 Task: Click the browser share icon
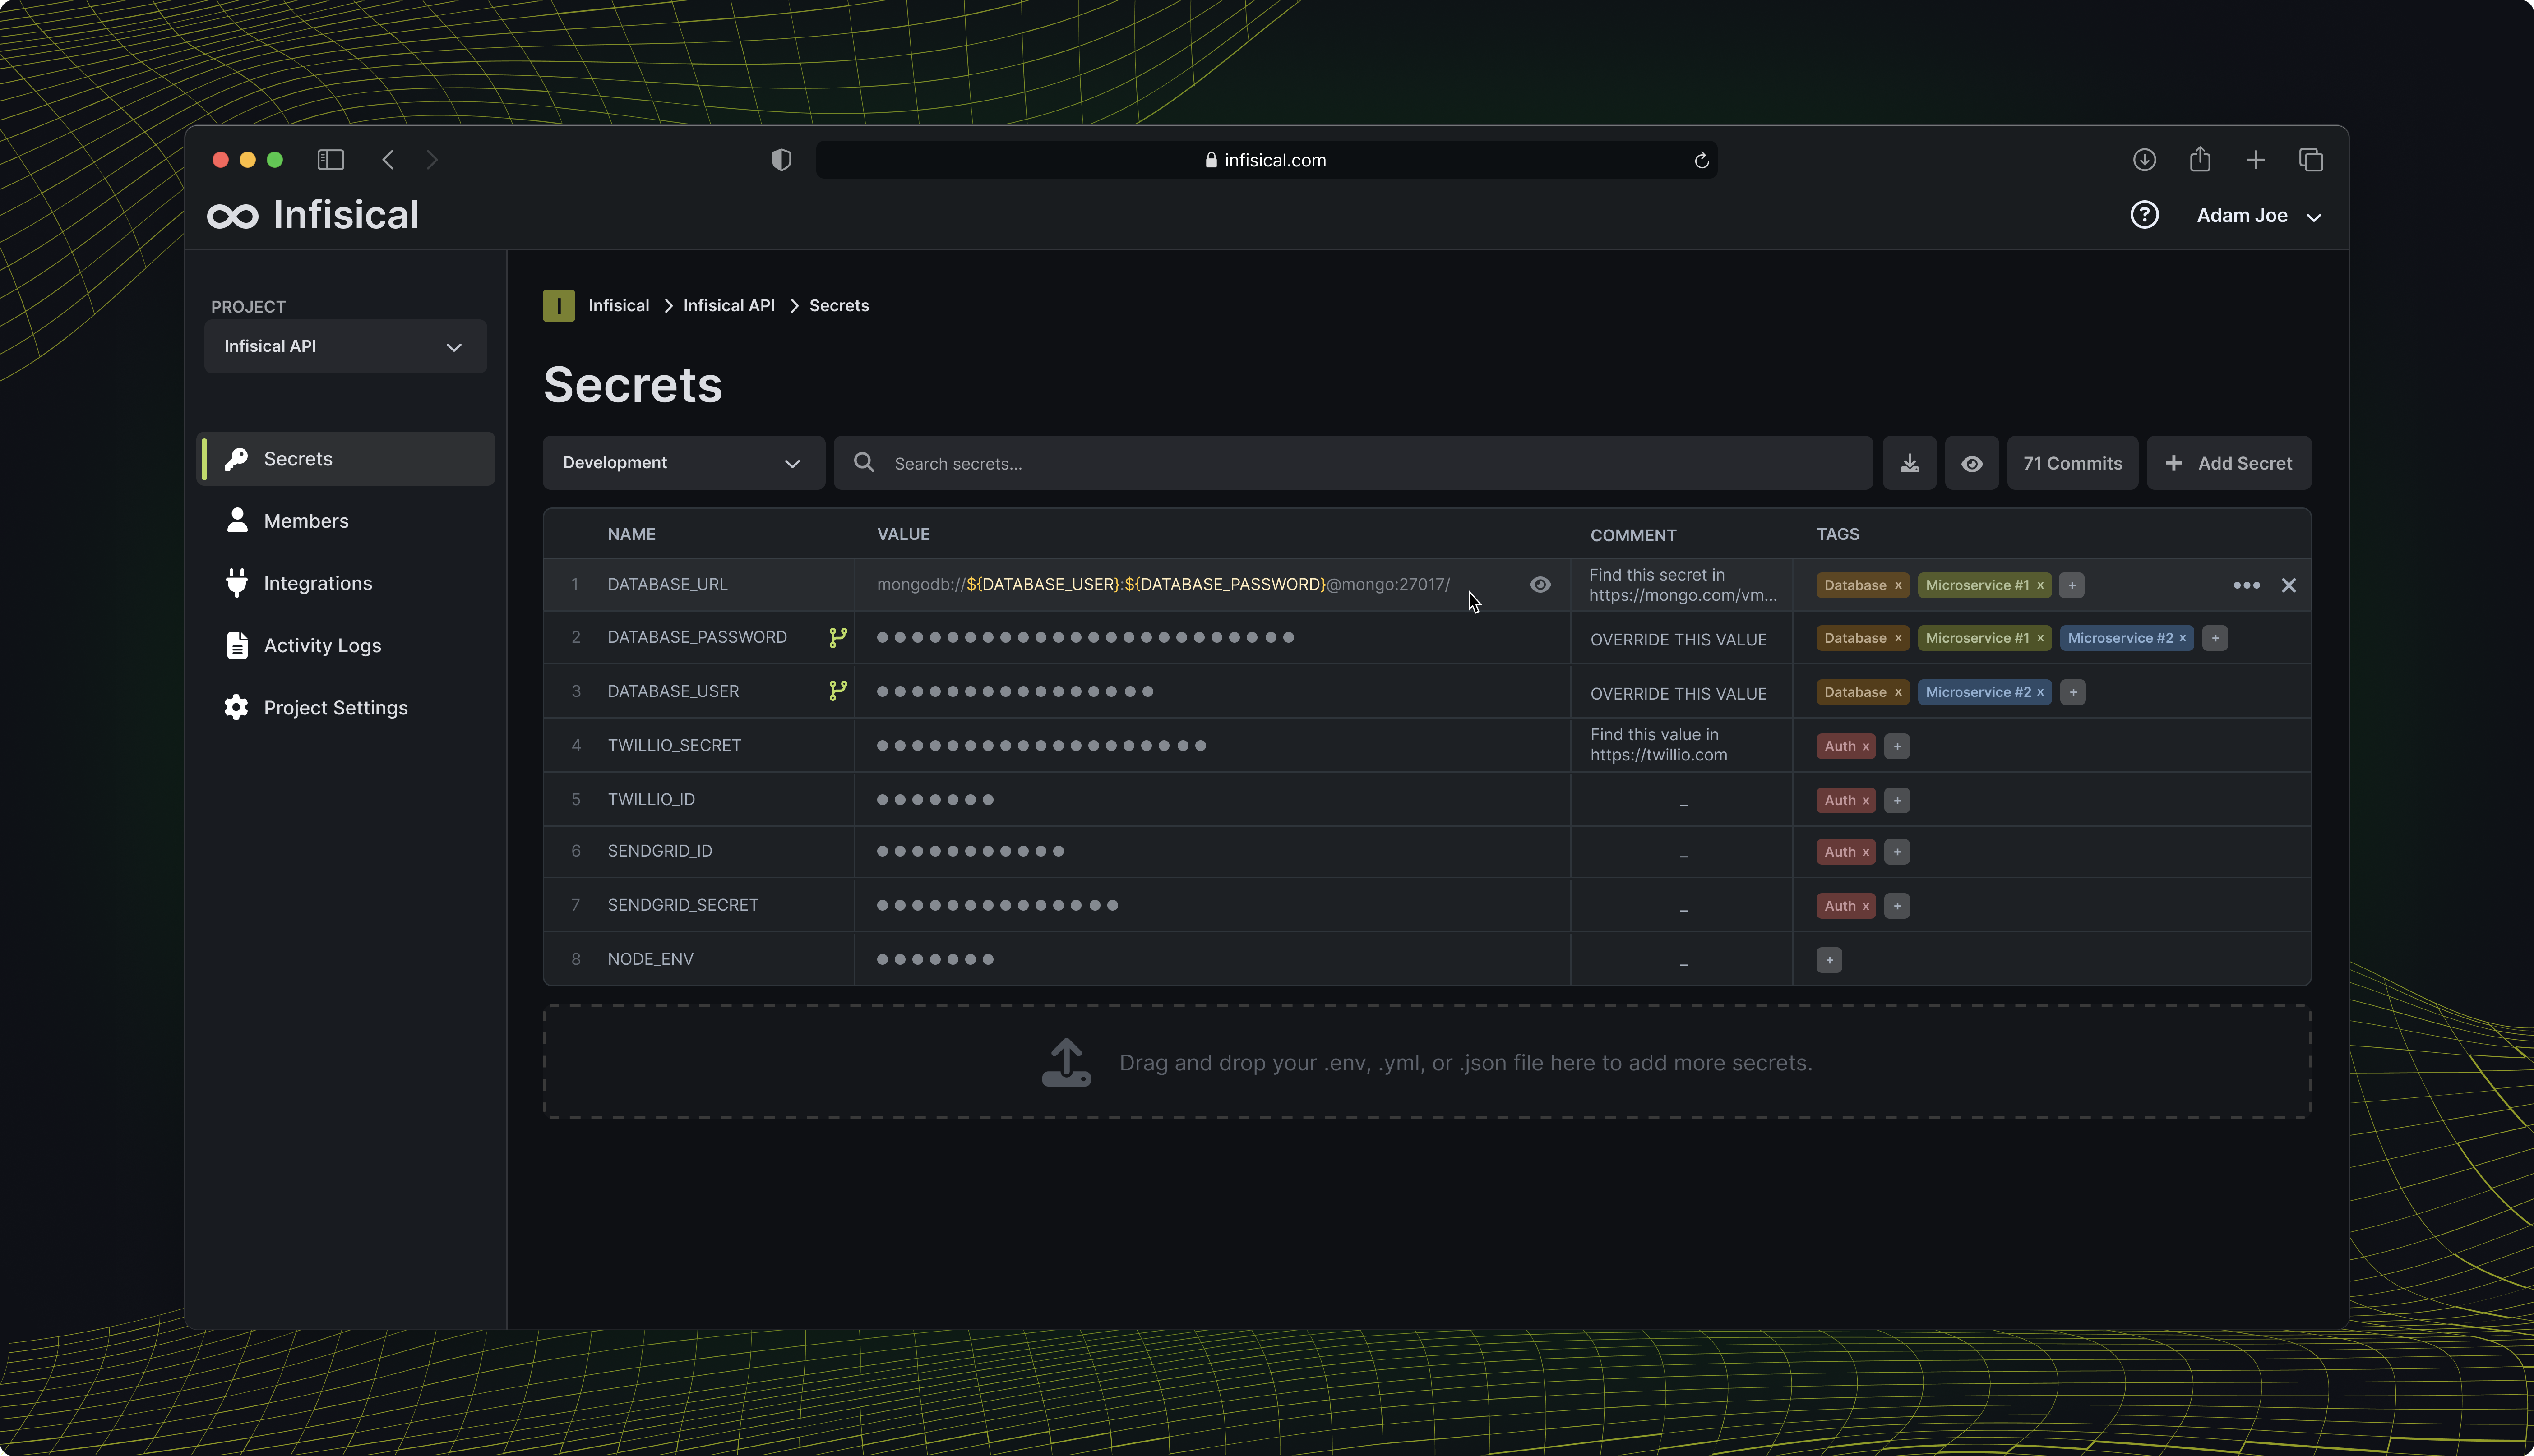tap(2199, 160)
